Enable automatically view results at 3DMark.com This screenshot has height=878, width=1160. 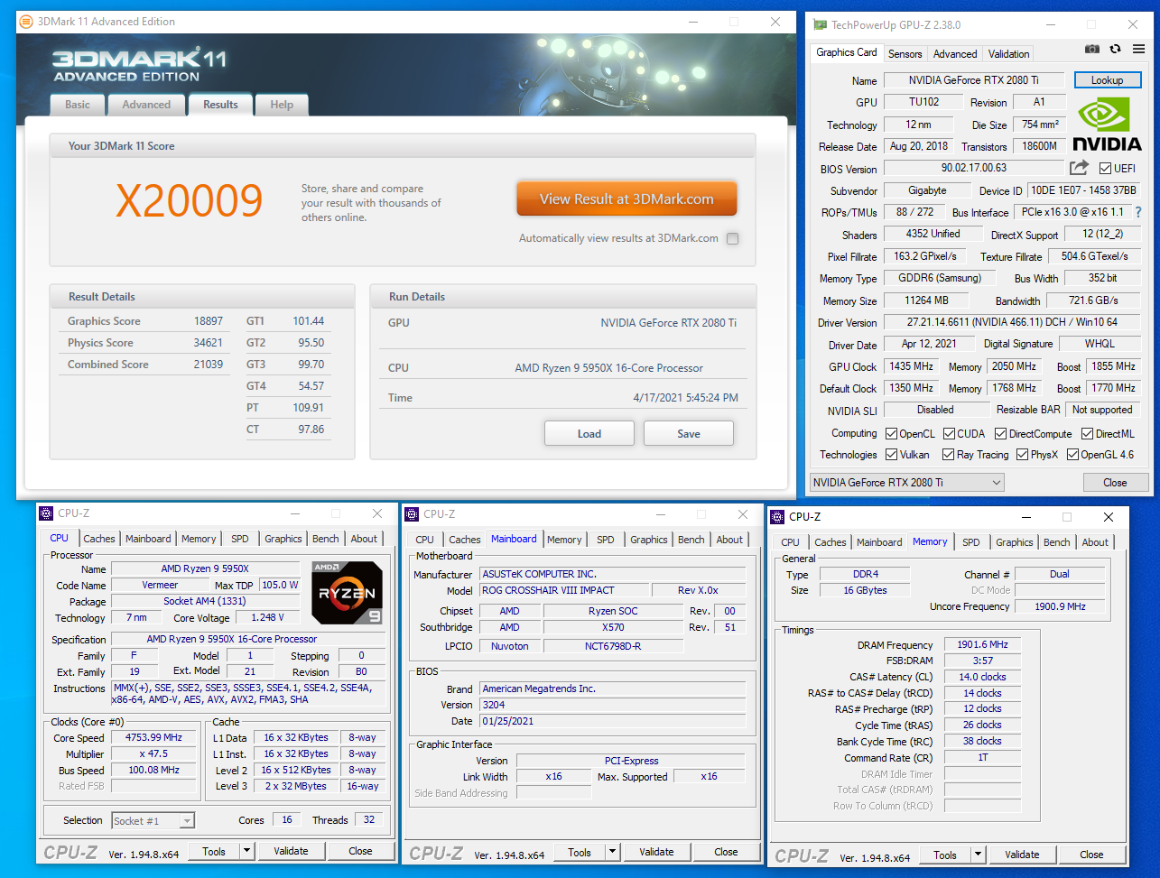pyautogui.click(x=732, y=239)
